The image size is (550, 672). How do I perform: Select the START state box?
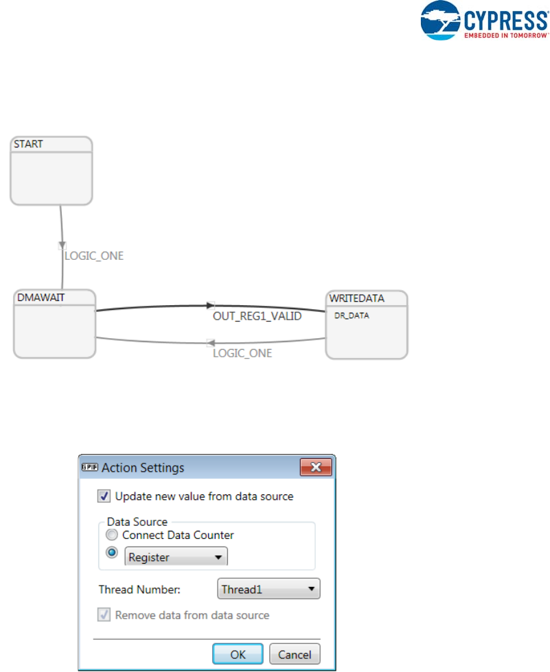(x=51, y=171)
